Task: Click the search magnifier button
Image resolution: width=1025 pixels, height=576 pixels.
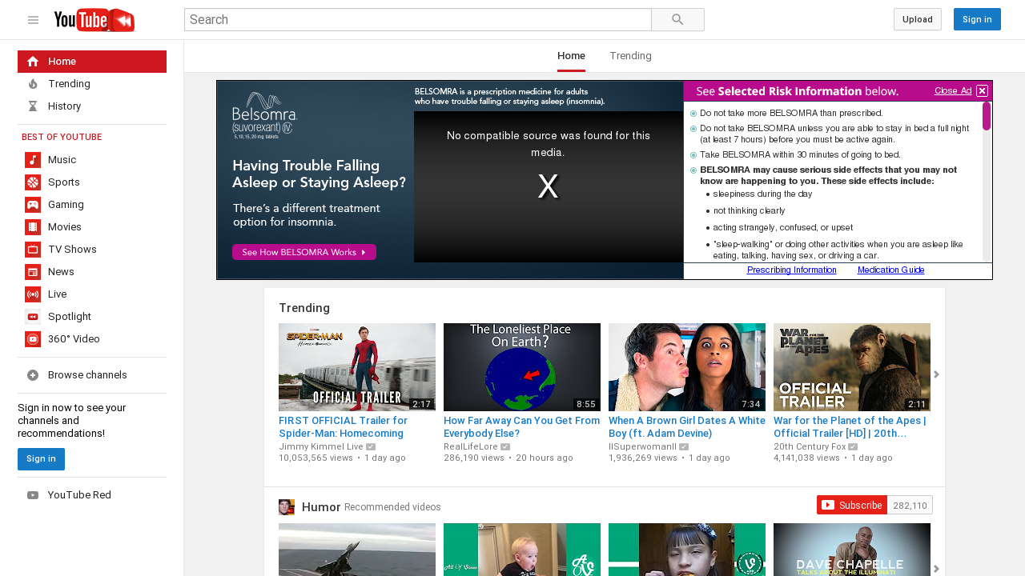Action: tap(677, 20)
